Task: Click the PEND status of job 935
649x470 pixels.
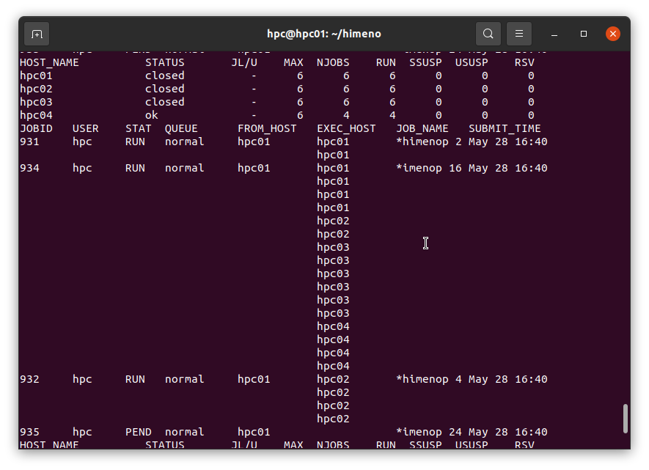Action: point(139,433)
